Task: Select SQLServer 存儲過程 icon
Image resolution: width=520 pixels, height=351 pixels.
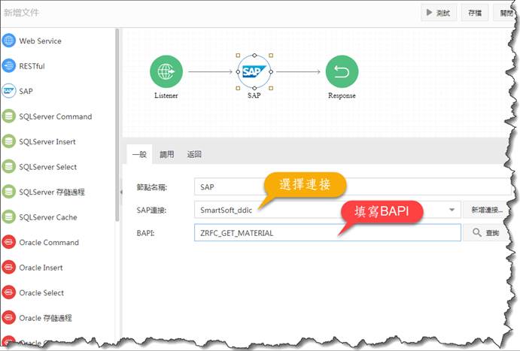Action: coord(8,192)
